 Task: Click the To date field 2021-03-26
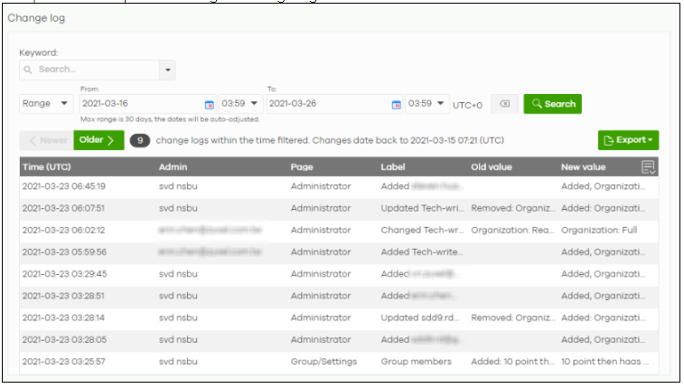[x=327, y=104]
